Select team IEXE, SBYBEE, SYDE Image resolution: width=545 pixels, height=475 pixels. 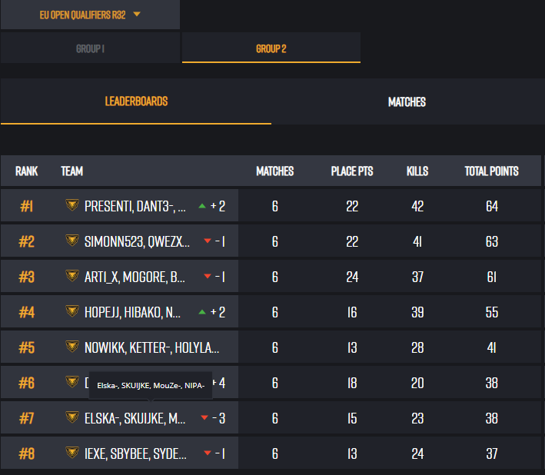(x=135, y=453)
